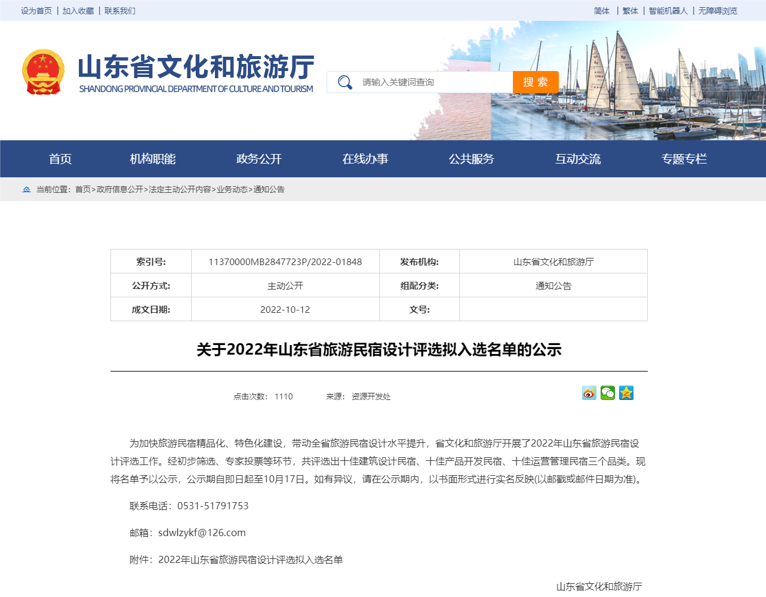This screenshot has width=766, height=597.
Task: Open the 政务公开 navigation menu
Action: 259,158
